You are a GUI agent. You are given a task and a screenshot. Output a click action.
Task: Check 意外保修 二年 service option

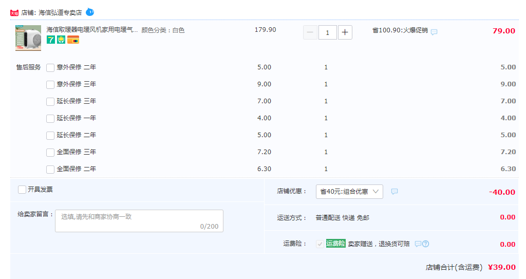click(50, 68)
